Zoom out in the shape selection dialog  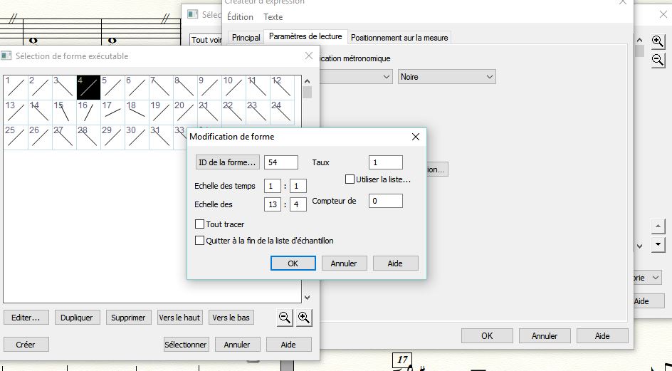coord(285,318)
